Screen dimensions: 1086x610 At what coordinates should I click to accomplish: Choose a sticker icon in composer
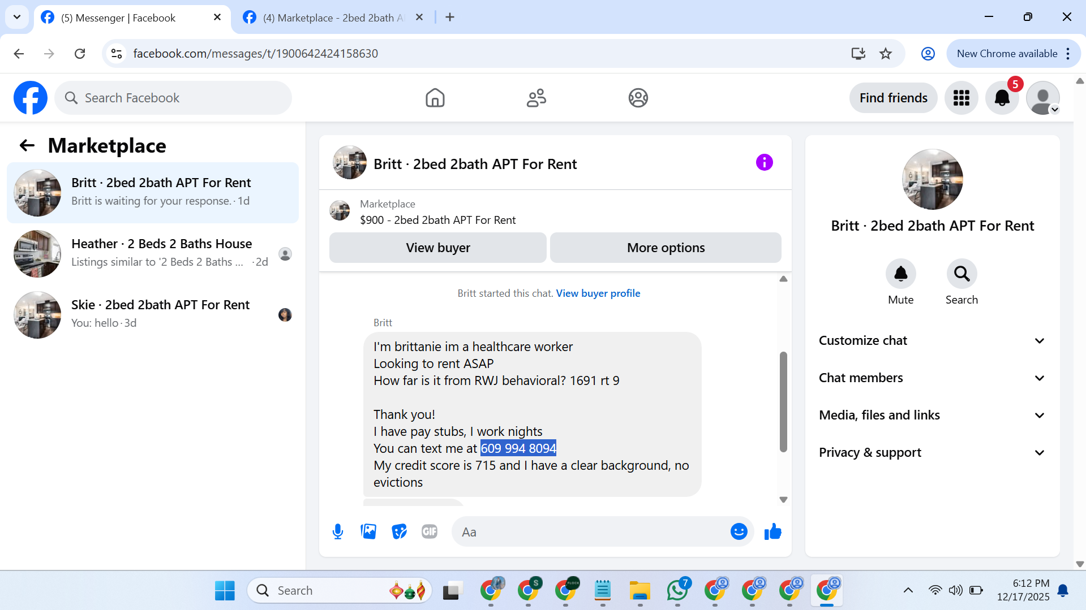point(399,531)
